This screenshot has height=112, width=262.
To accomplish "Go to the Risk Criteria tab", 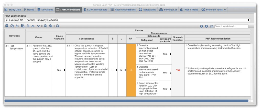I will (189, 10).
